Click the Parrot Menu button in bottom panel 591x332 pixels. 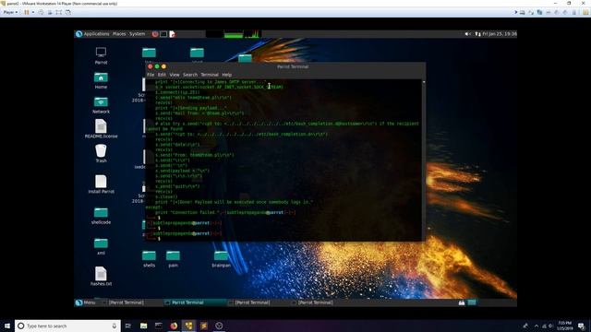(86, 302)
